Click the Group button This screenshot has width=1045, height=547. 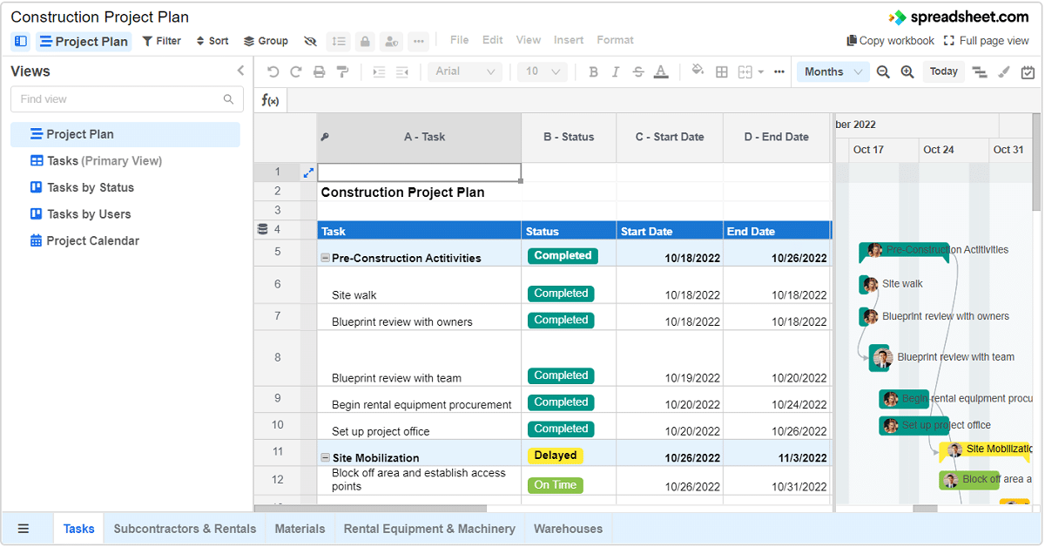point(266,41)
